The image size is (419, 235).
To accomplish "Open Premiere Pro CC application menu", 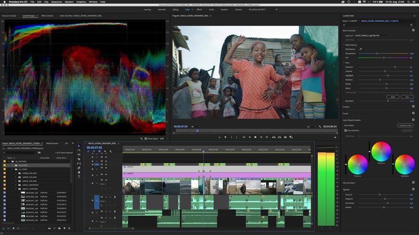I will pyautogui.click(x=18, y=2).
